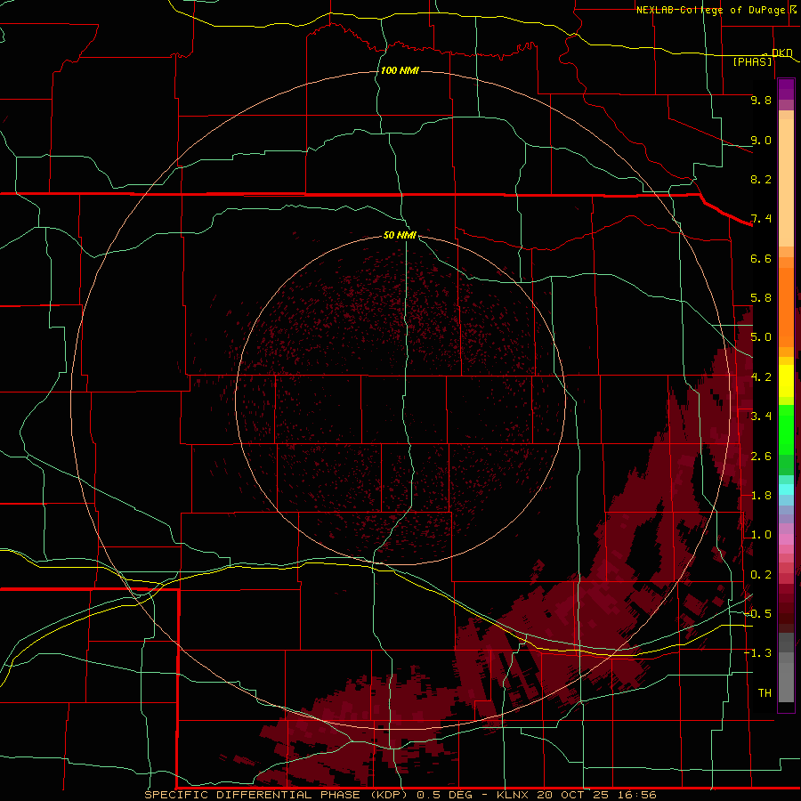Click the 1.0 value on the color scale
This screenshot has width=801, height=801.
(761, 535)
